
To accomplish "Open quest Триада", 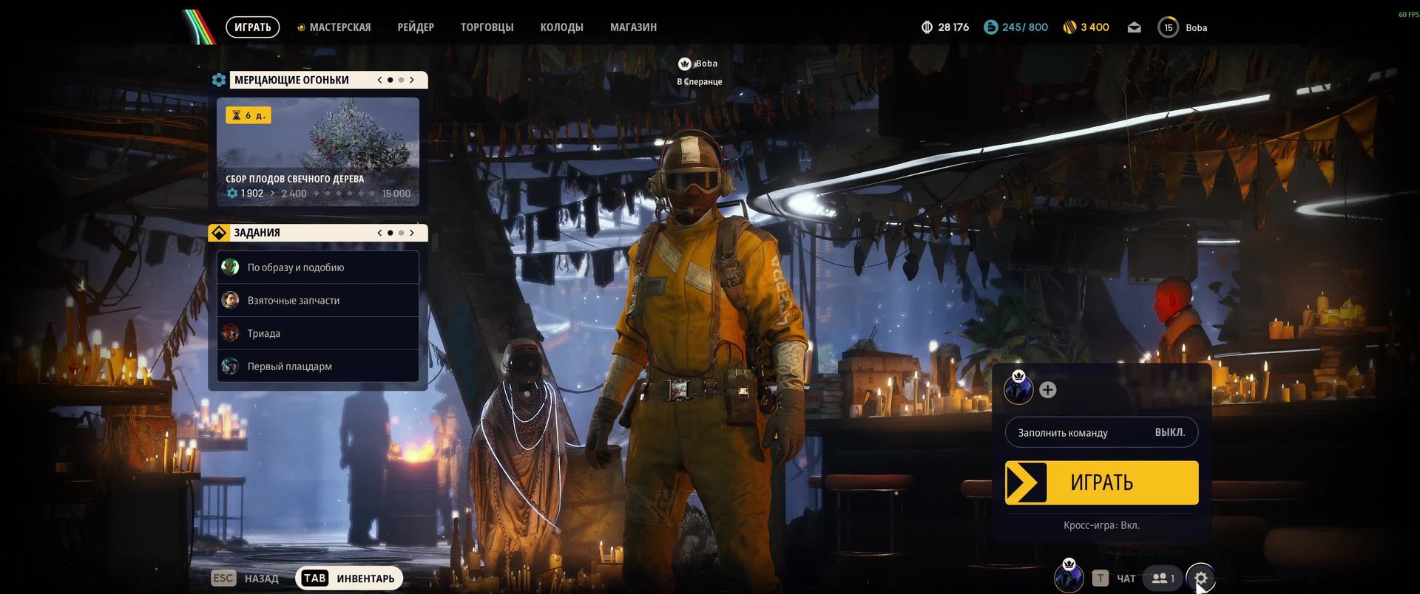I will (x=318, y=333).
